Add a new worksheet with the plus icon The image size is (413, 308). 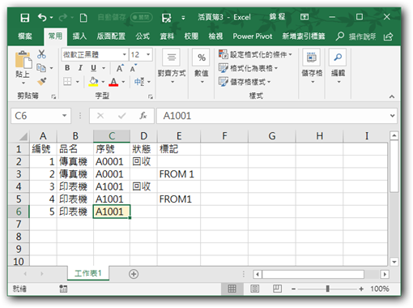[134, 274]
